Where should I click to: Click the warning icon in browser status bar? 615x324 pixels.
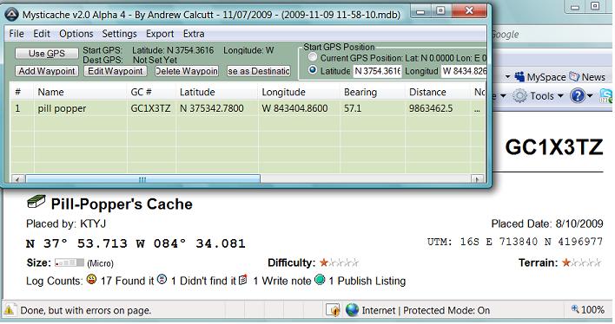point(9,311)
